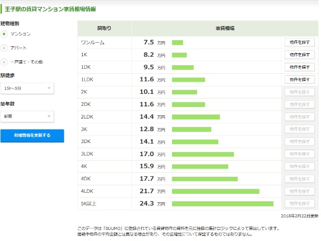Click the 1K layout label

coord(84,55)
